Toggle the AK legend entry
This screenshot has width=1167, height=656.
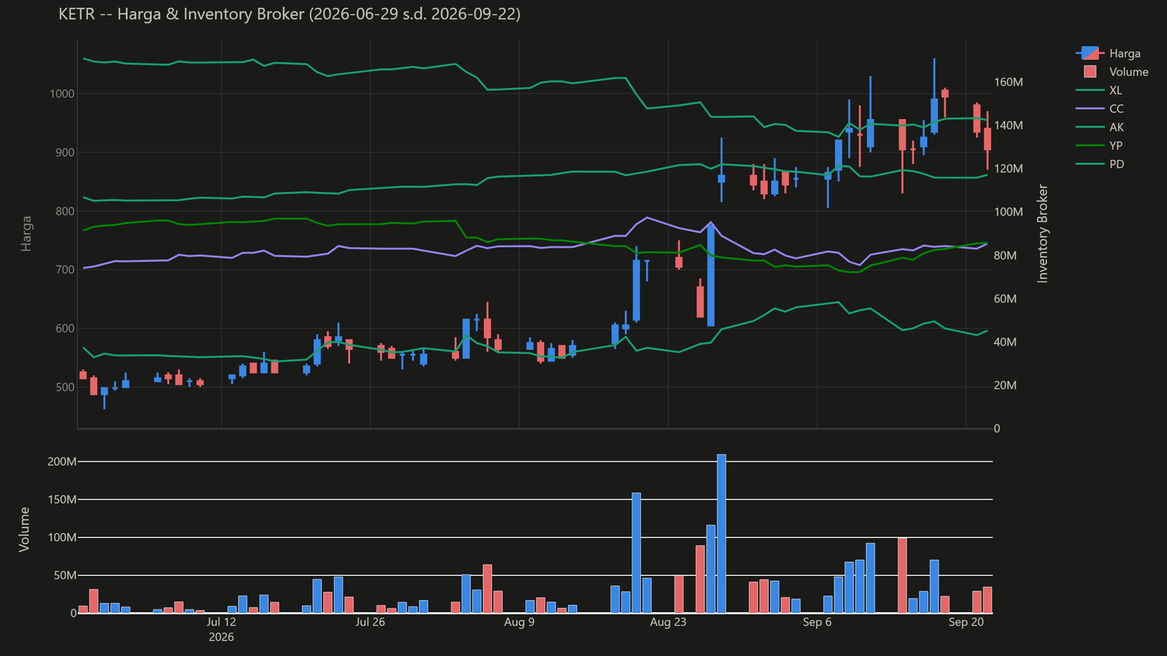tap(1100, 127)
